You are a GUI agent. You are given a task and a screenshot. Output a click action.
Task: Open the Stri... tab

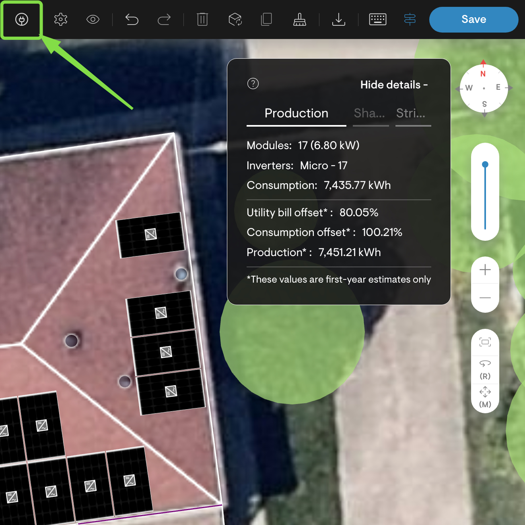pyautogui.click(x=411, y=113)
